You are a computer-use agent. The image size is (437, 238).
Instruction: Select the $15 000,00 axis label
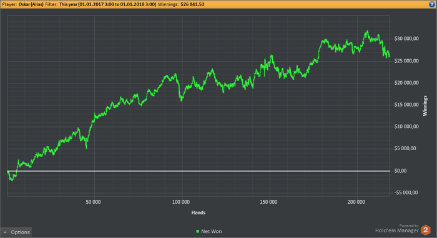[406, 105]
